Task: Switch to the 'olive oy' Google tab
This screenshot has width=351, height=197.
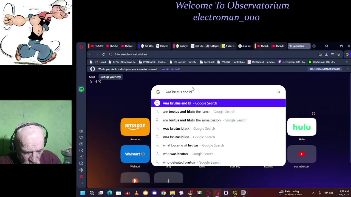Action: 244,46
